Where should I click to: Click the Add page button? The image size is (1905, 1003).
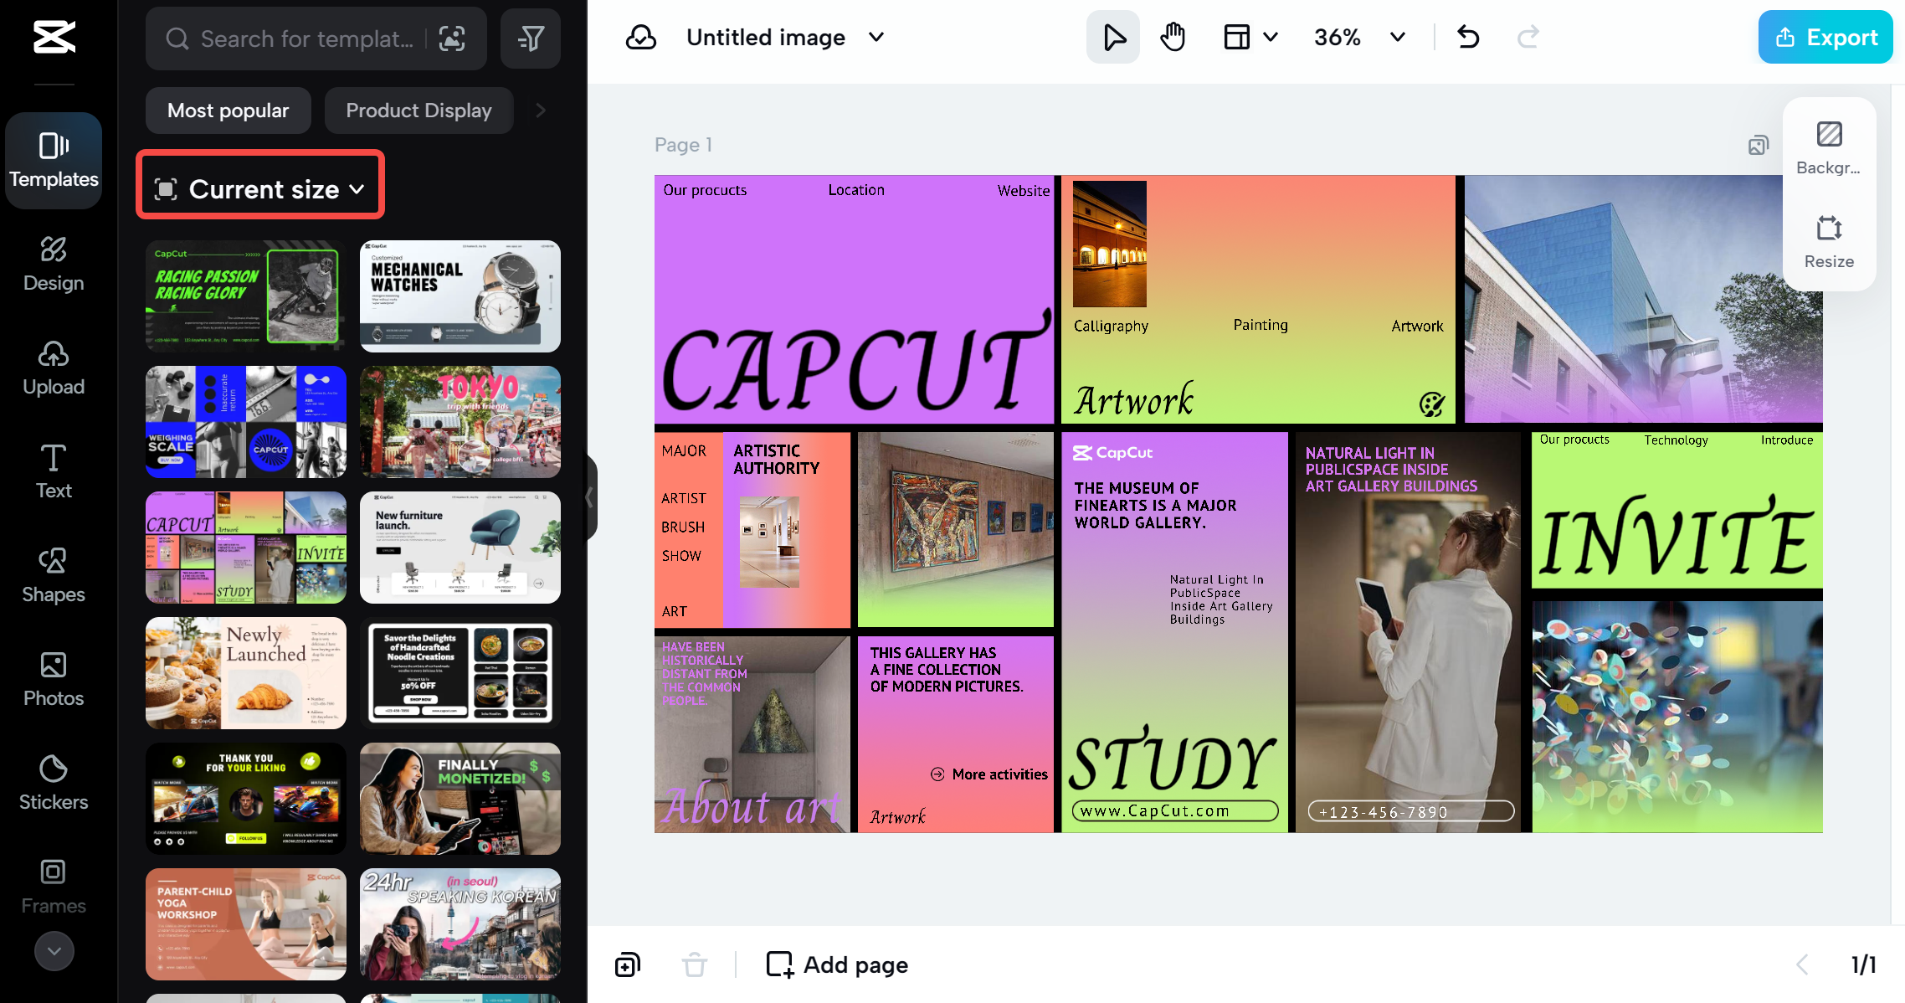[x=835, y=965]
